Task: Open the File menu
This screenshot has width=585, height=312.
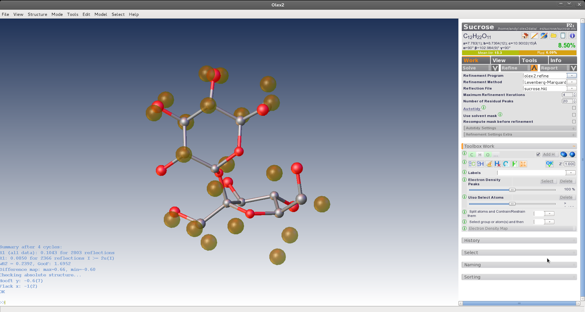Action: click(x=5, y=14)
